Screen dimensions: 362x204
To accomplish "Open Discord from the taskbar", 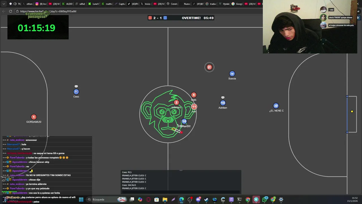I will (198, 199).
